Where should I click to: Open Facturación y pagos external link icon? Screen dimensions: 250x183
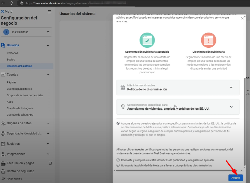(x=50, y=163)
